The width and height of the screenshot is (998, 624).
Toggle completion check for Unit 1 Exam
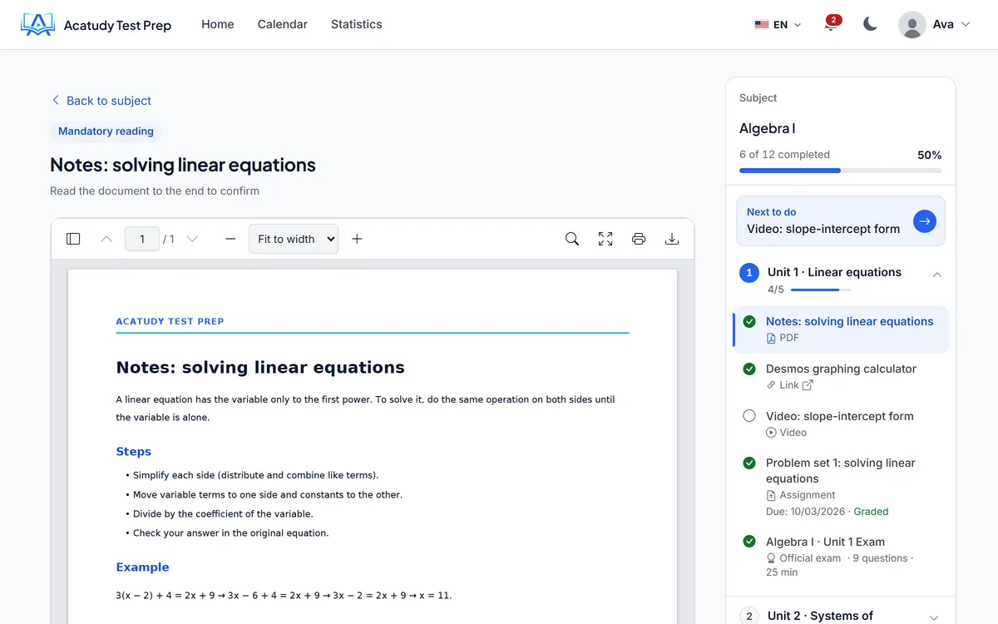pyautogui.click(x=749, y=542)
